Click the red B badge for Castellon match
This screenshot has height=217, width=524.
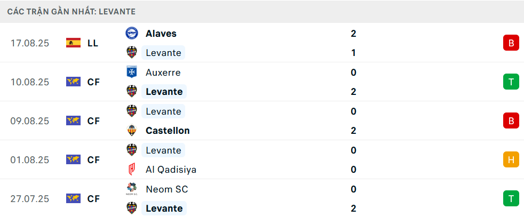tap(511, 121)
